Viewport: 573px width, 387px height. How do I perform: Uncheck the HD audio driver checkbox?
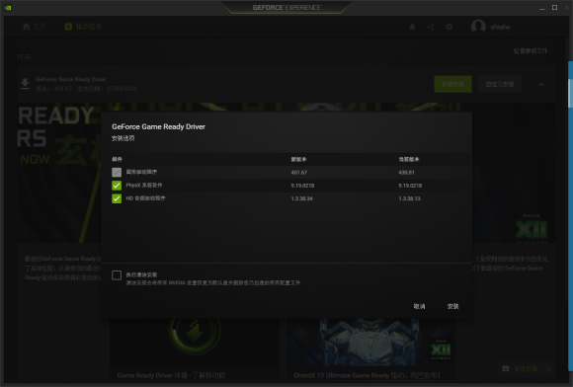117,198
